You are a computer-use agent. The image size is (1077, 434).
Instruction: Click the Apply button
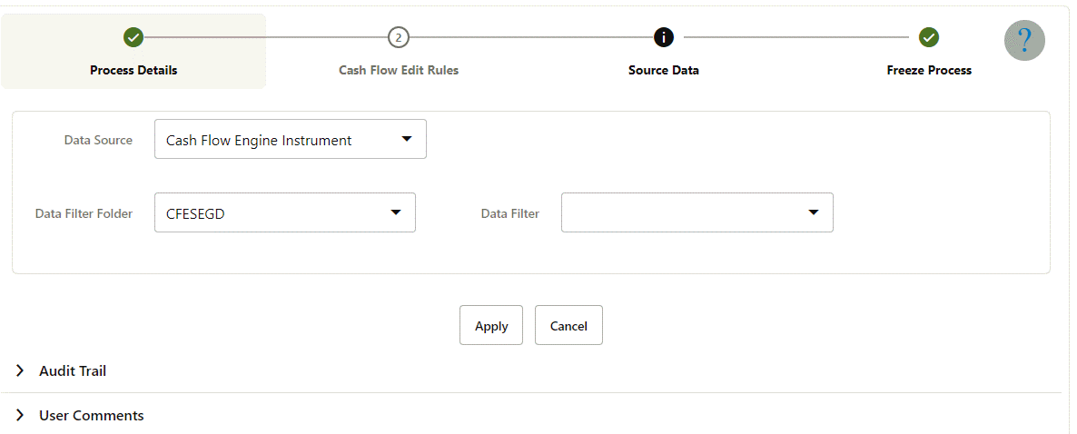pos(491,325)
